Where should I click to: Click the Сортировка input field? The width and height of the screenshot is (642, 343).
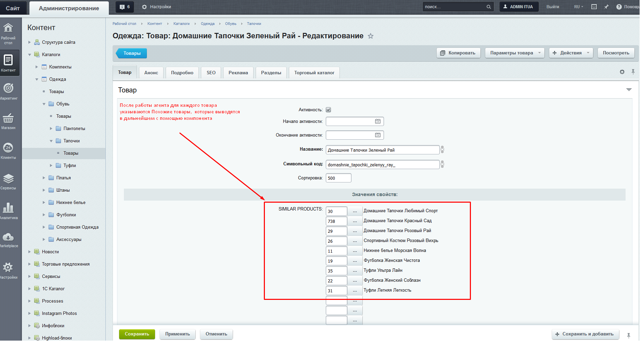coord(338,178)
